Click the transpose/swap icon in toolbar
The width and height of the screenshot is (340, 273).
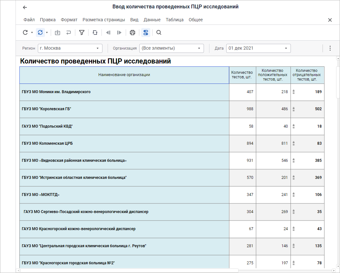coord(95,32)
